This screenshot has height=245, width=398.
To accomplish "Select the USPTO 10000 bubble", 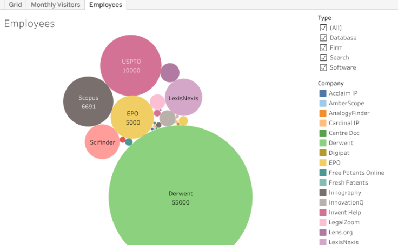I will tap(131, 66).
